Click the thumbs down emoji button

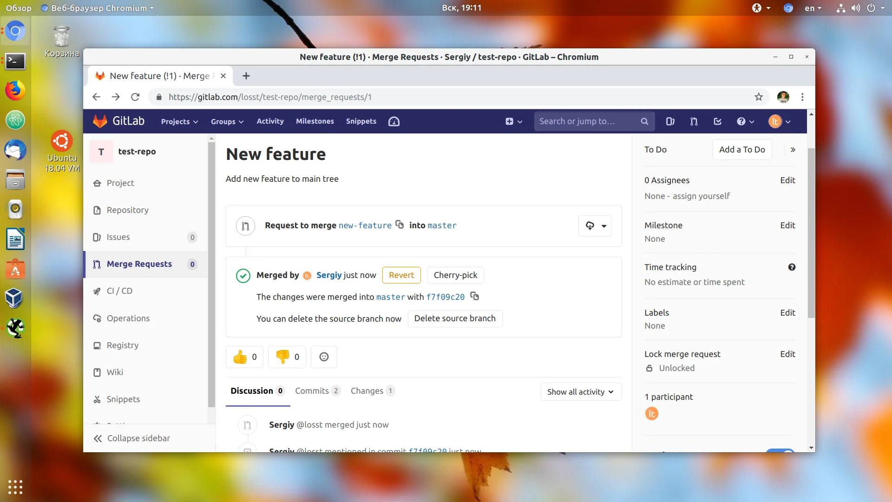pyautogui.click(x=287, y=357)
